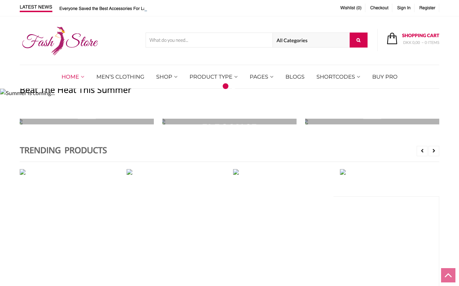Expand the Pages menu
This screenshot has height=286, width=459.
[x=261, y=77]
